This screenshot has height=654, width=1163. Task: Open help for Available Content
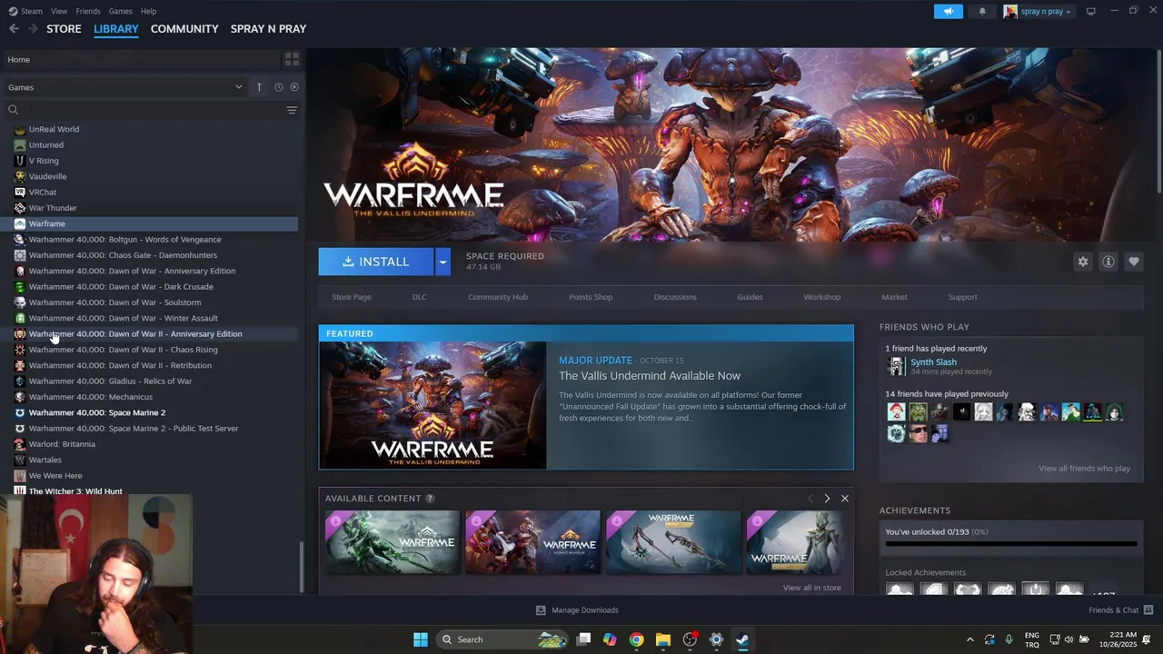click(x=430, y=498)
